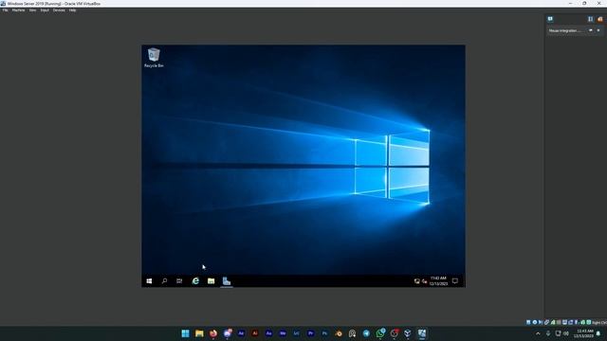Open the Help menu

(x=72, y=10)
